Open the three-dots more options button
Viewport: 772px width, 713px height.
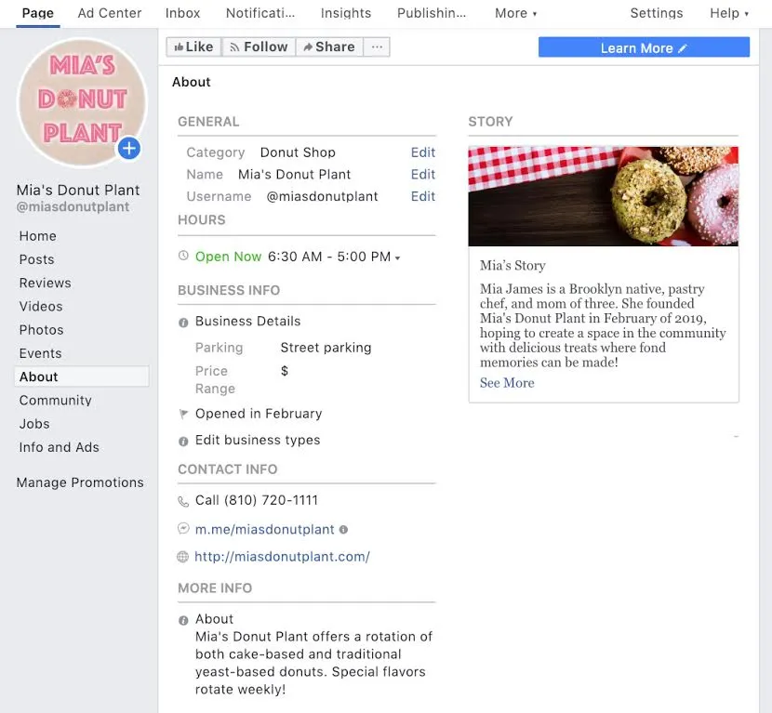point(377,46)
